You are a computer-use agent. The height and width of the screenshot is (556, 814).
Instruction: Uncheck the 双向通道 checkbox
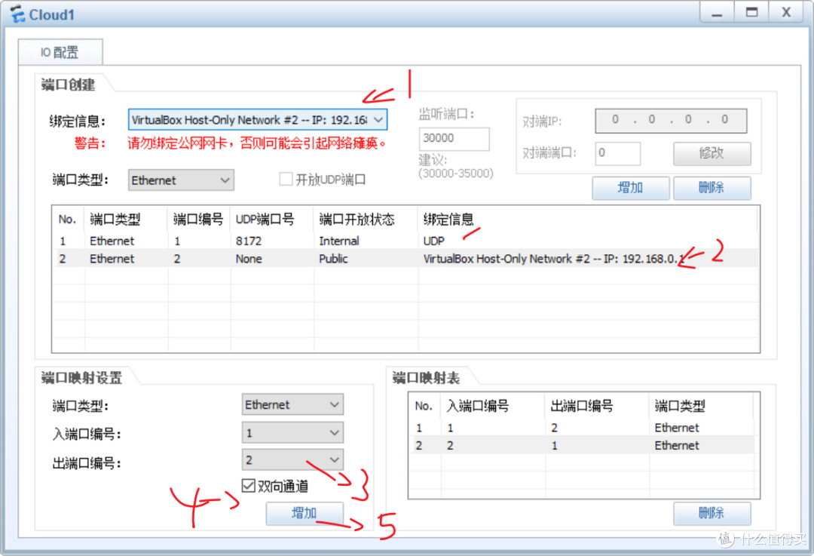click(x=249, y=485)
